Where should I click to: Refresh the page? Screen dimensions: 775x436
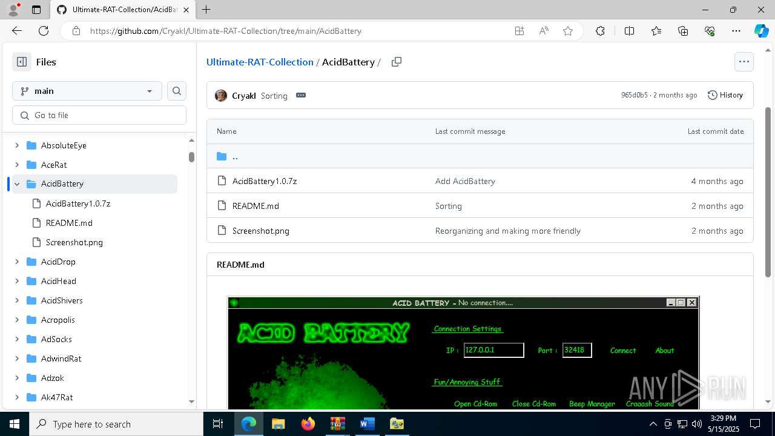click(x=44, y=31)
